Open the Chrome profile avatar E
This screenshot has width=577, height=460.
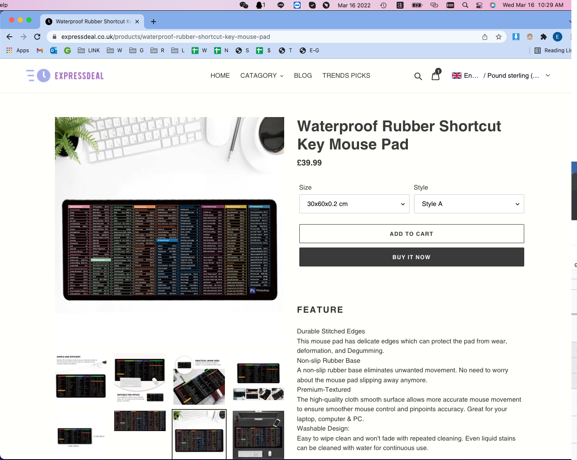pyautogui.click(x=558, y=37)
